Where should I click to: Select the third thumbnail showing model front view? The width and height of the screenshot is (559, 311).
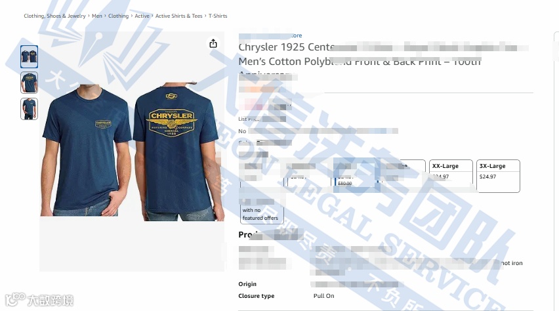coord(30,109)
